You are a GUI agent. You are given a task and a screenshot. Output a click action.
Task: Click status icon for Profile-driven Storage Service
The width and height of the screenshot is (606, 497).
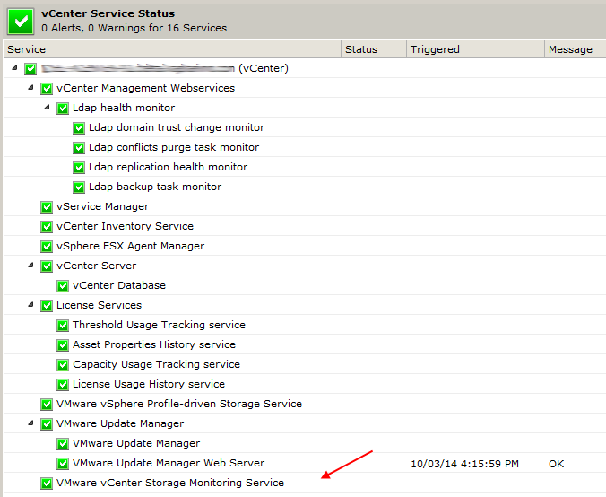coord(47,405)
